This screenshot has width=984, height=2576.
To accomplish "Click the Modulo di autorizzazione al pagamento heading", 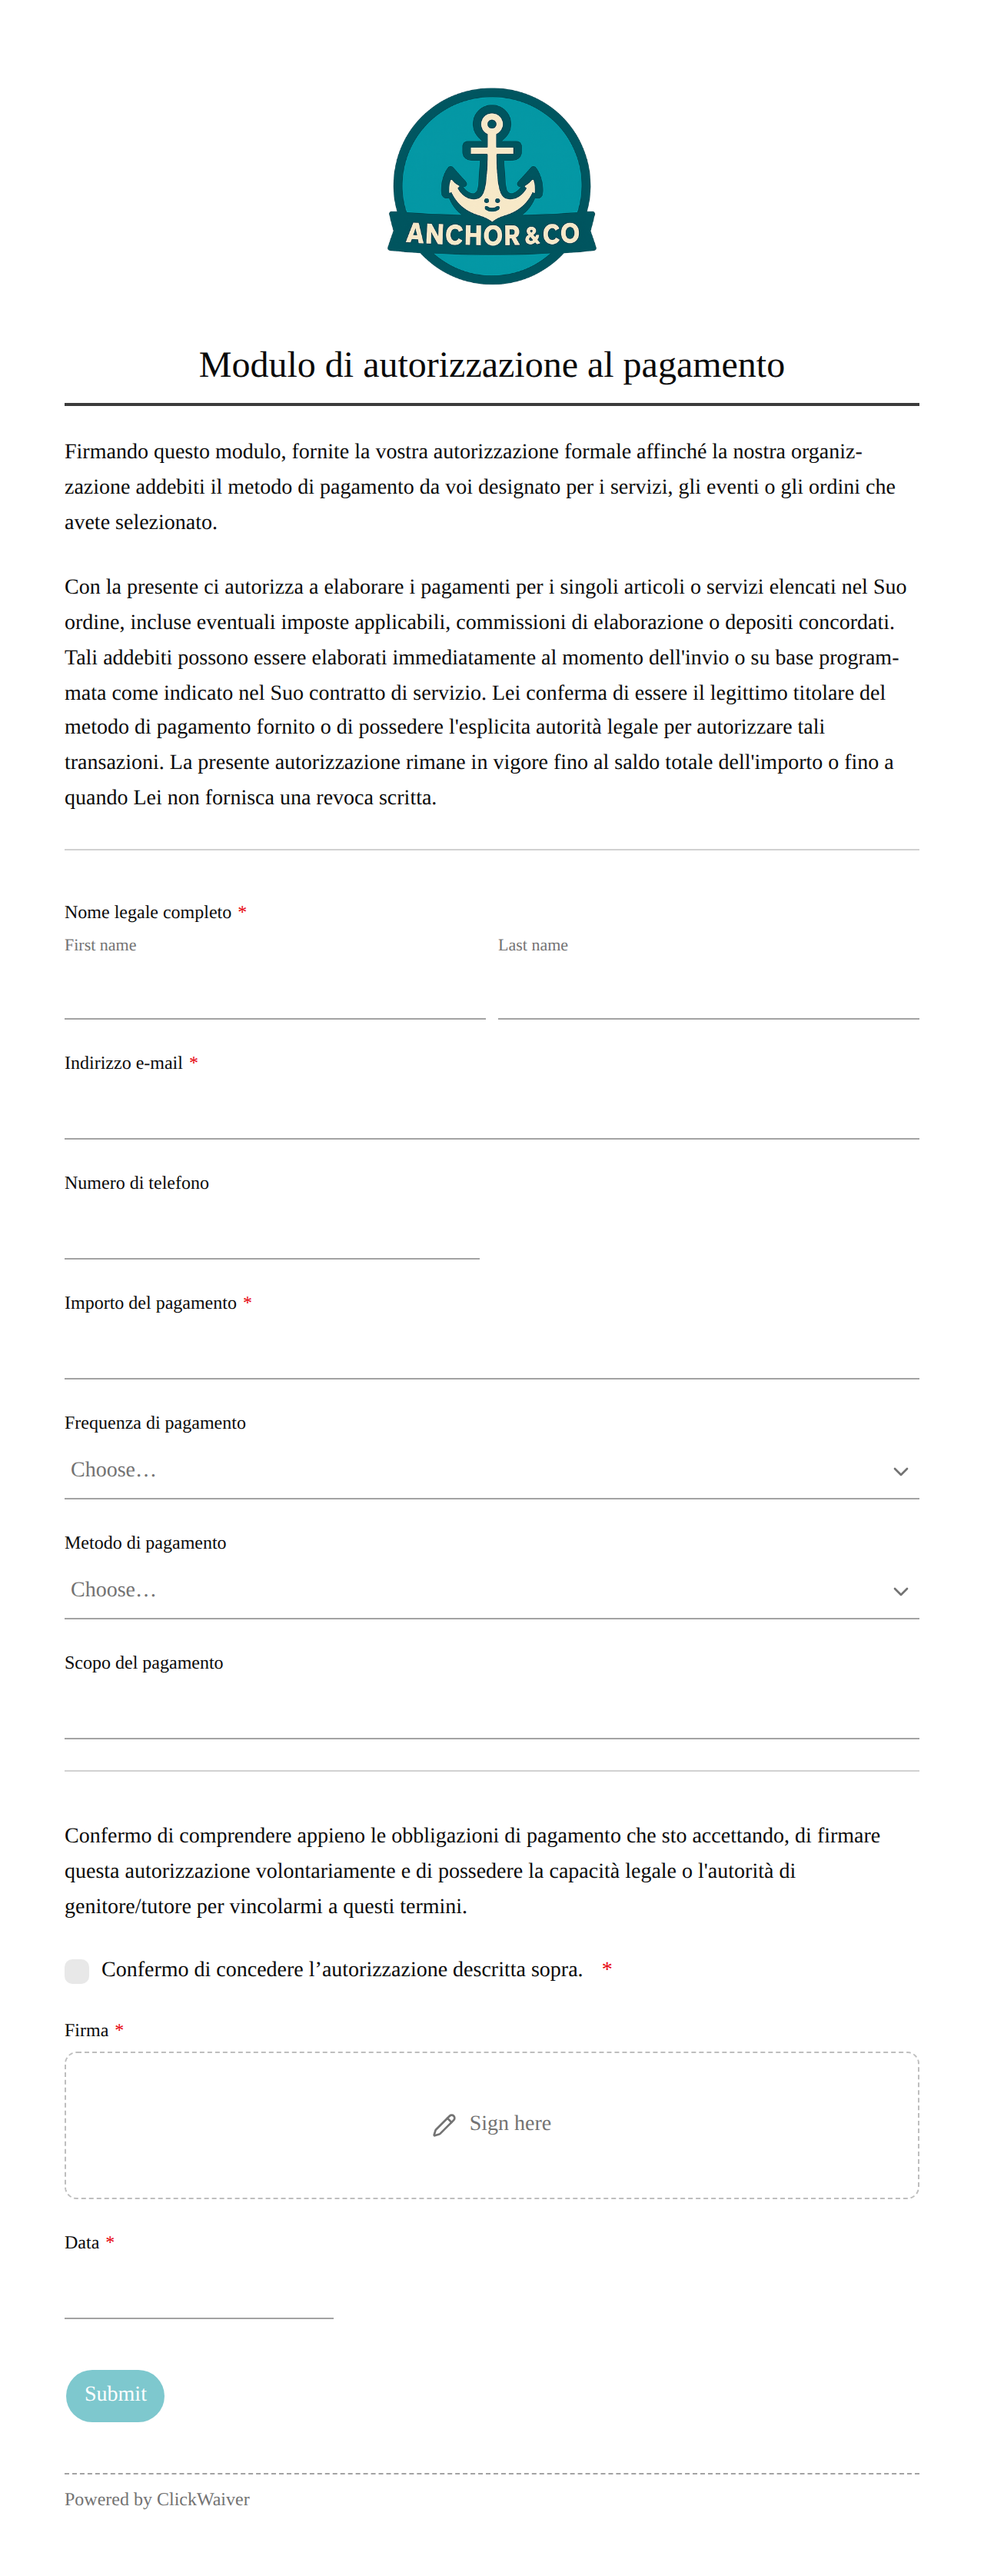I will (492, 365).
